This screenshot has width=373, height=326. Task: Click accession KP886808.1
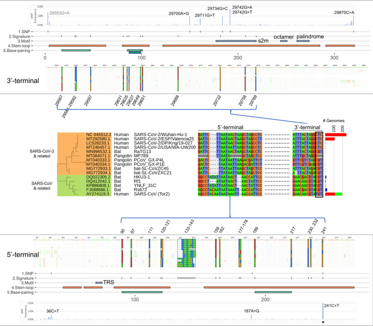coord(98,186)
